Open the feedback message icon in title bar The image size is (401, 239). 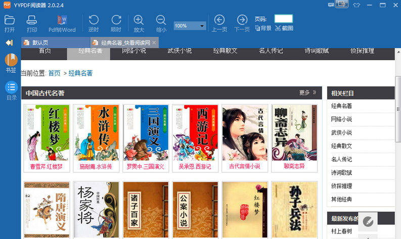point(331,5)
